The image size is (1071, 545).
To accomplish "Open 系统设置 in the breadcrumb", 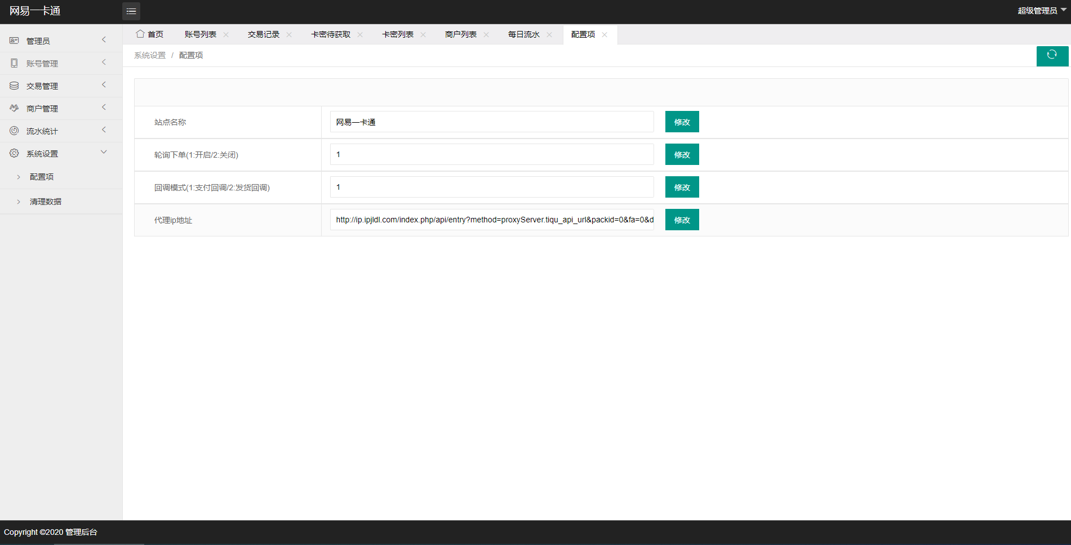I will pyautogui.click(x=149, y=55).
